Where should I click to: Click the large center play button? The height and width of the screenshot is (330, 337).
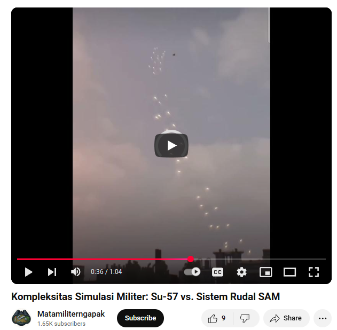171,145
